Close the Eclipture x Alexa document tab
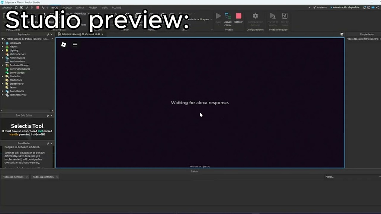381x214 pixels. coord(102,34)
